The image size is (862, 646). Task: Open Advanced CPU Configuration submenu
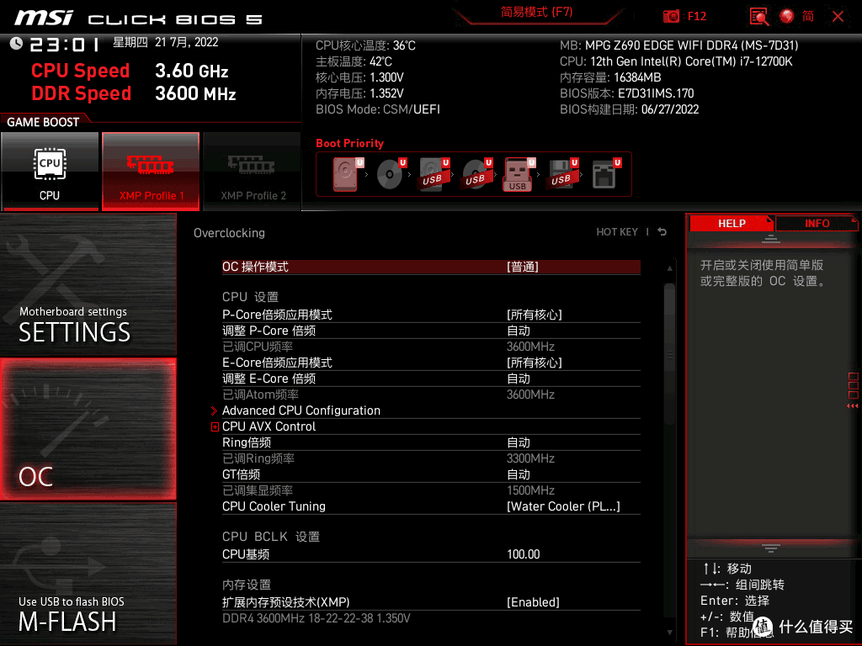(301, 410)
